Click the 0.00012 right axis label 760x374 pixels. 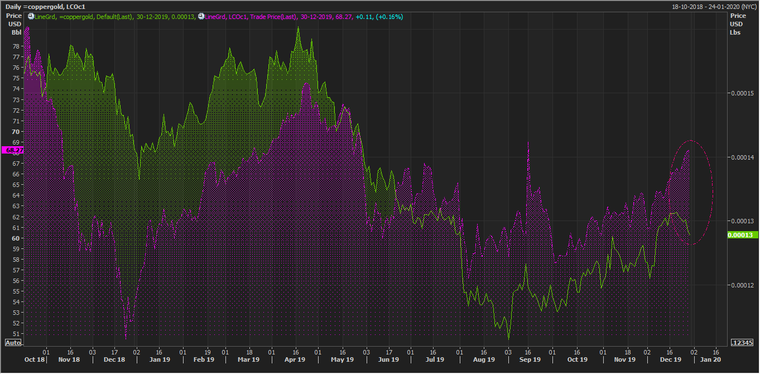[x=742, y=286]
